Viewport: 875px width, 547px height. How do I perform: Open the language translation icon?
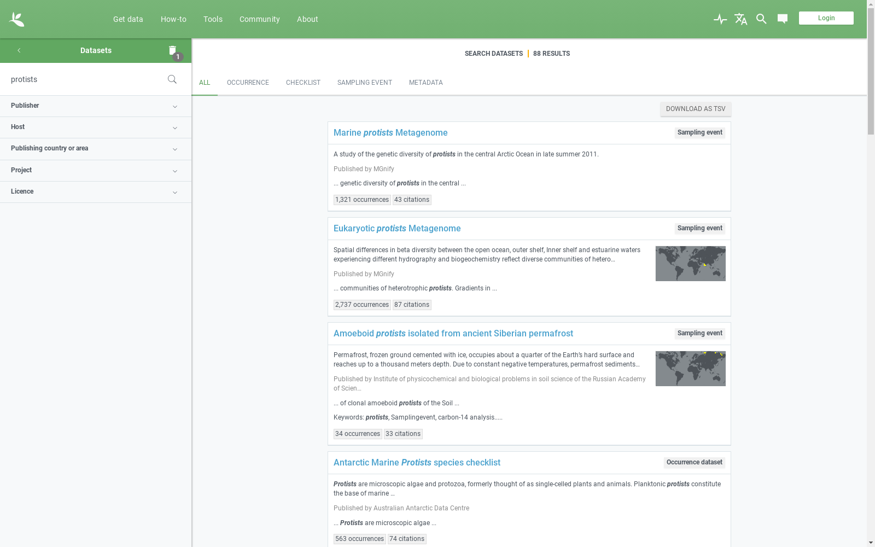pos(741,19)
